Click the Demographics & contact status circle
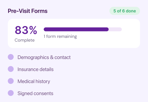This screenshot has height=102, width=148. point(11,57)
